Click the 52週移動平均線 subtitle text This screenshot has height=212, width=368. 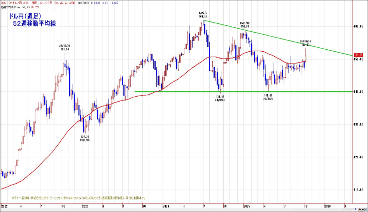[34, 24]
